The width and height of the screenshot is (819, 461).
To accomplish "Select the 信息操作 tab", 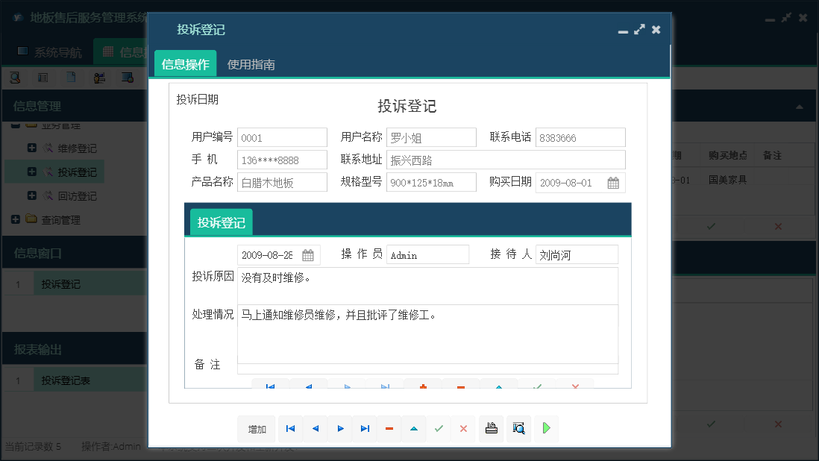I will [184, 63].
